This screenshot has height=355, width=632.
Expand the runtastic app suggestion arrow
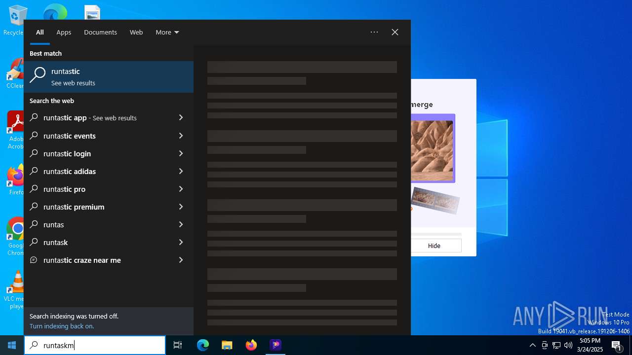181,118
